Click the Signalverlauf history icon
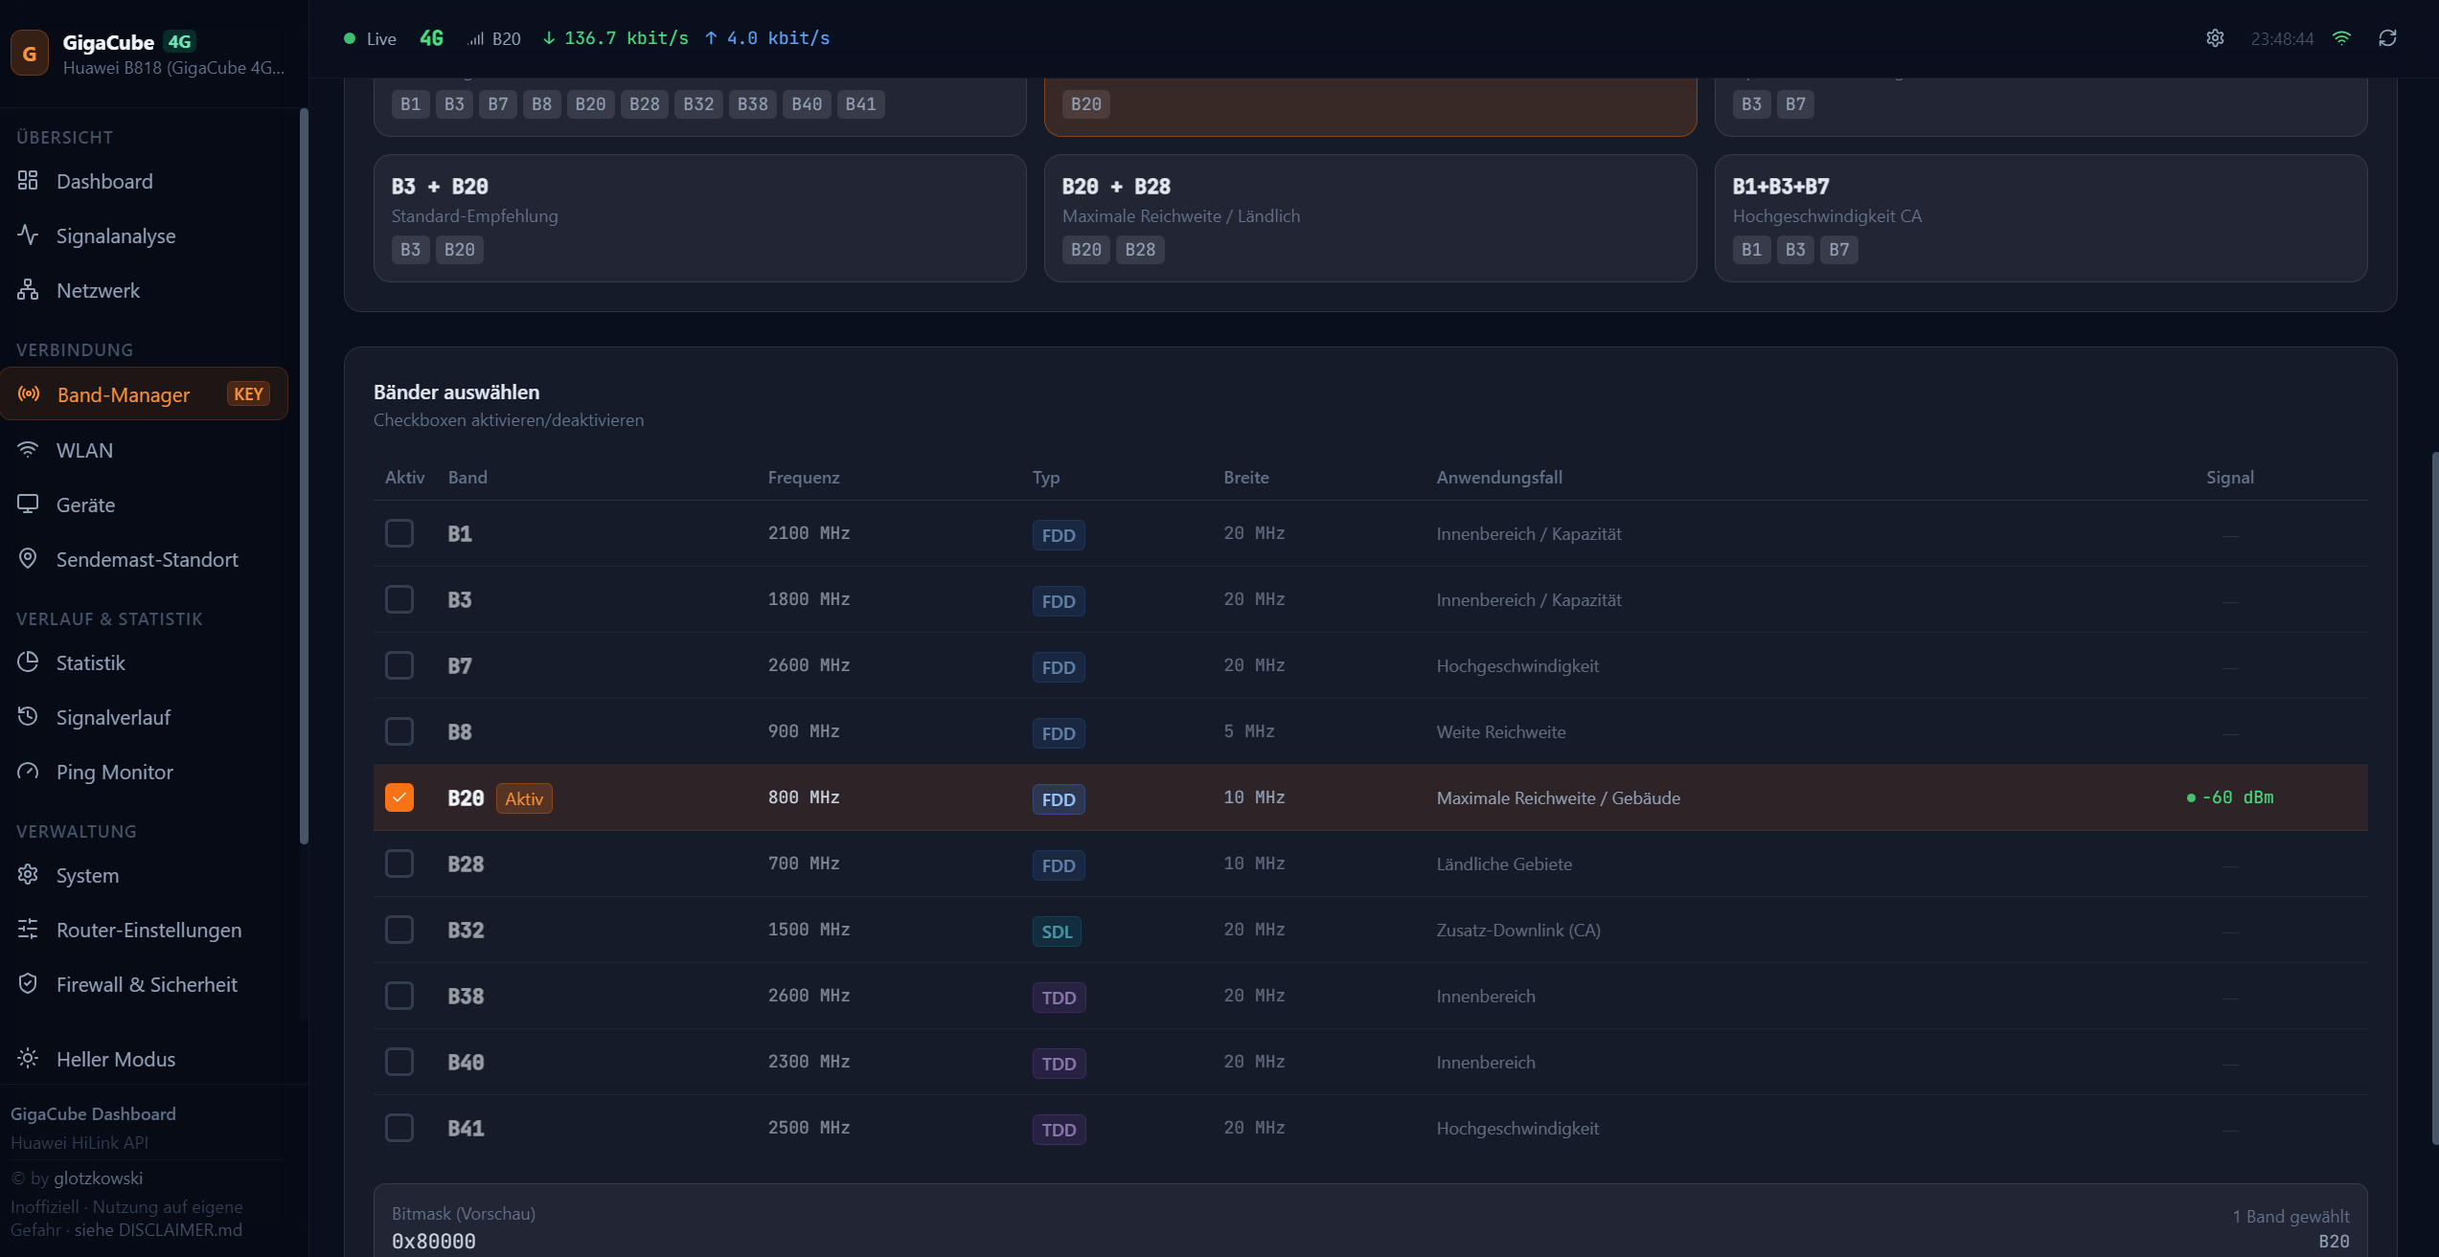The height and width of the screenshot is (1257, 2439). (x=28, y=716)
